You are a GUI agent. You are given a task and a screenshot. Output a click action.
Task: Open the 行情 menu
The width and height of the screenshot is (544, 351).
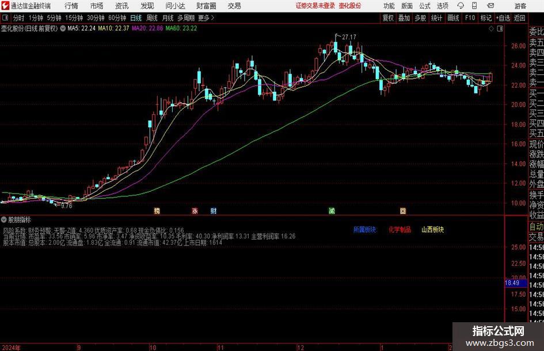tap(71, 6)
